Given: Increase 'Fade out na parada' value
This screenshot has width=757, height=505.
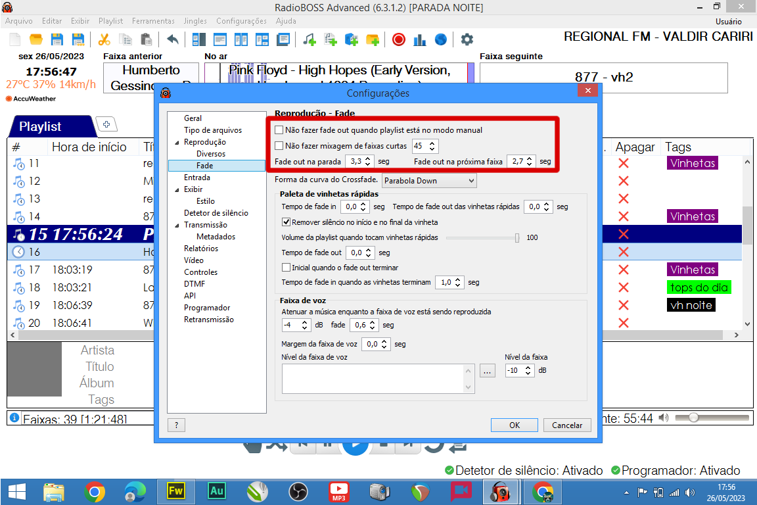Looking at the screenshot, I should tap(368, 158).
